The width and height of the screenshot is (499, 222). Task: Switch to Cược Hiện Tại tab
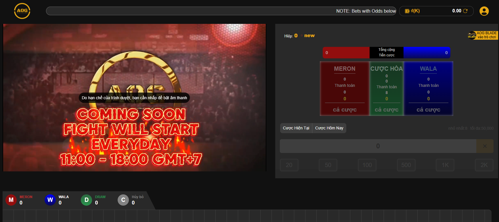296,128
